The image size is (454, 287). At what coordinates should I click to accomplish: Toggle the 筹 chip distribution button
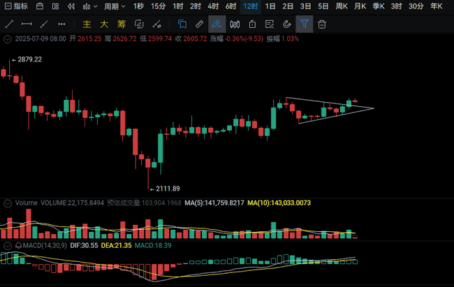(x=119, y=24)
